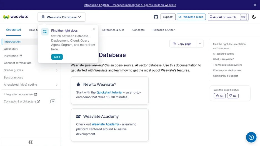Open the Weaviate Database docs dropdown
The image size is (260, 146).
(61, 17)
